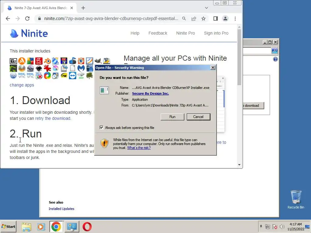Viewport: 311px width, 233px height.
Task: Open a new Chrome tab
Action: [x=83, y=8]
